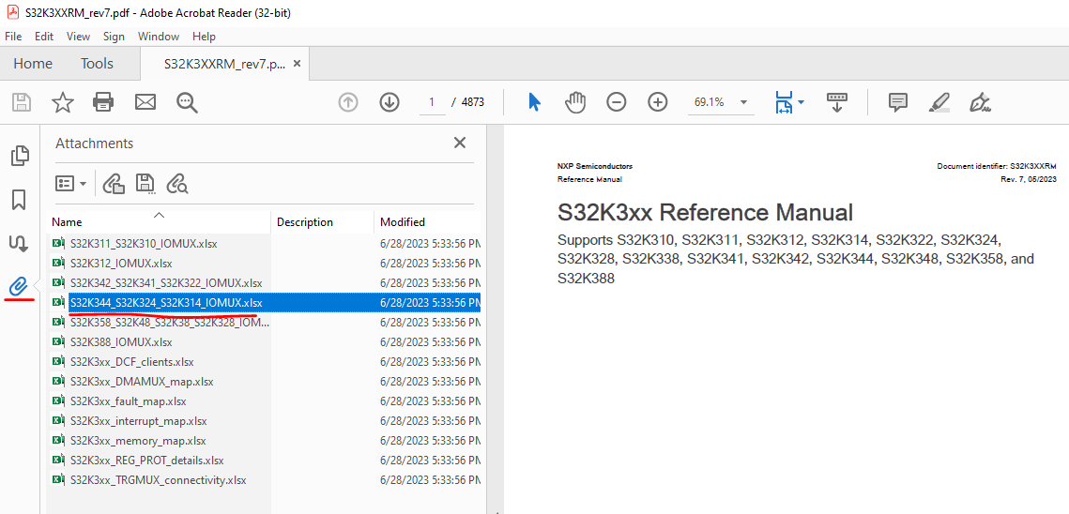Click the Zoom in plus icon
This screenshot has width=1069, height=514.
tap(658, 102)
